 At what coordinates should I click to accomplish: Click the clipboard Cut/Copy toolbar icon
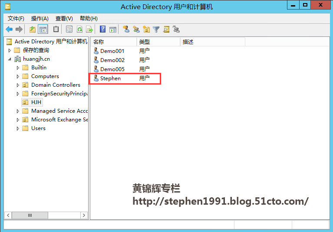coord(56,29)
